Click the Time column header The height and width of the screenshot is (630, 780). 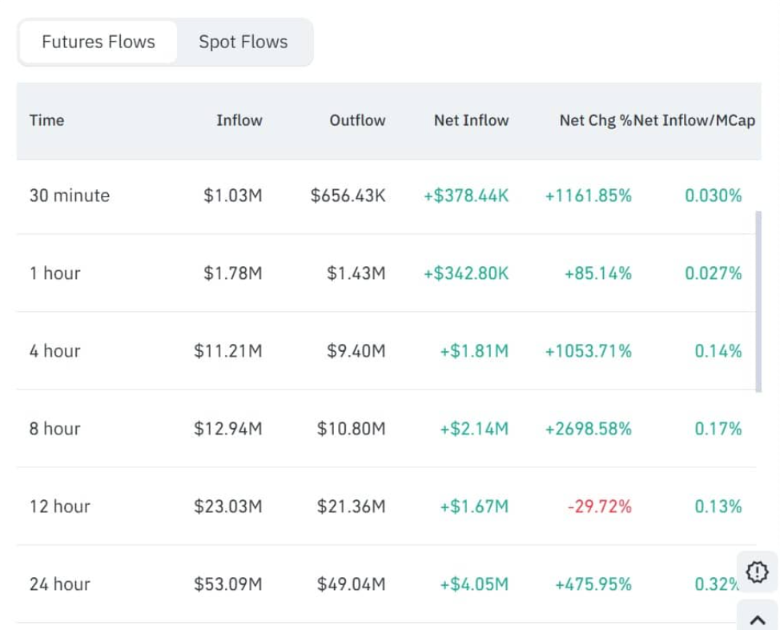[46, 120]
